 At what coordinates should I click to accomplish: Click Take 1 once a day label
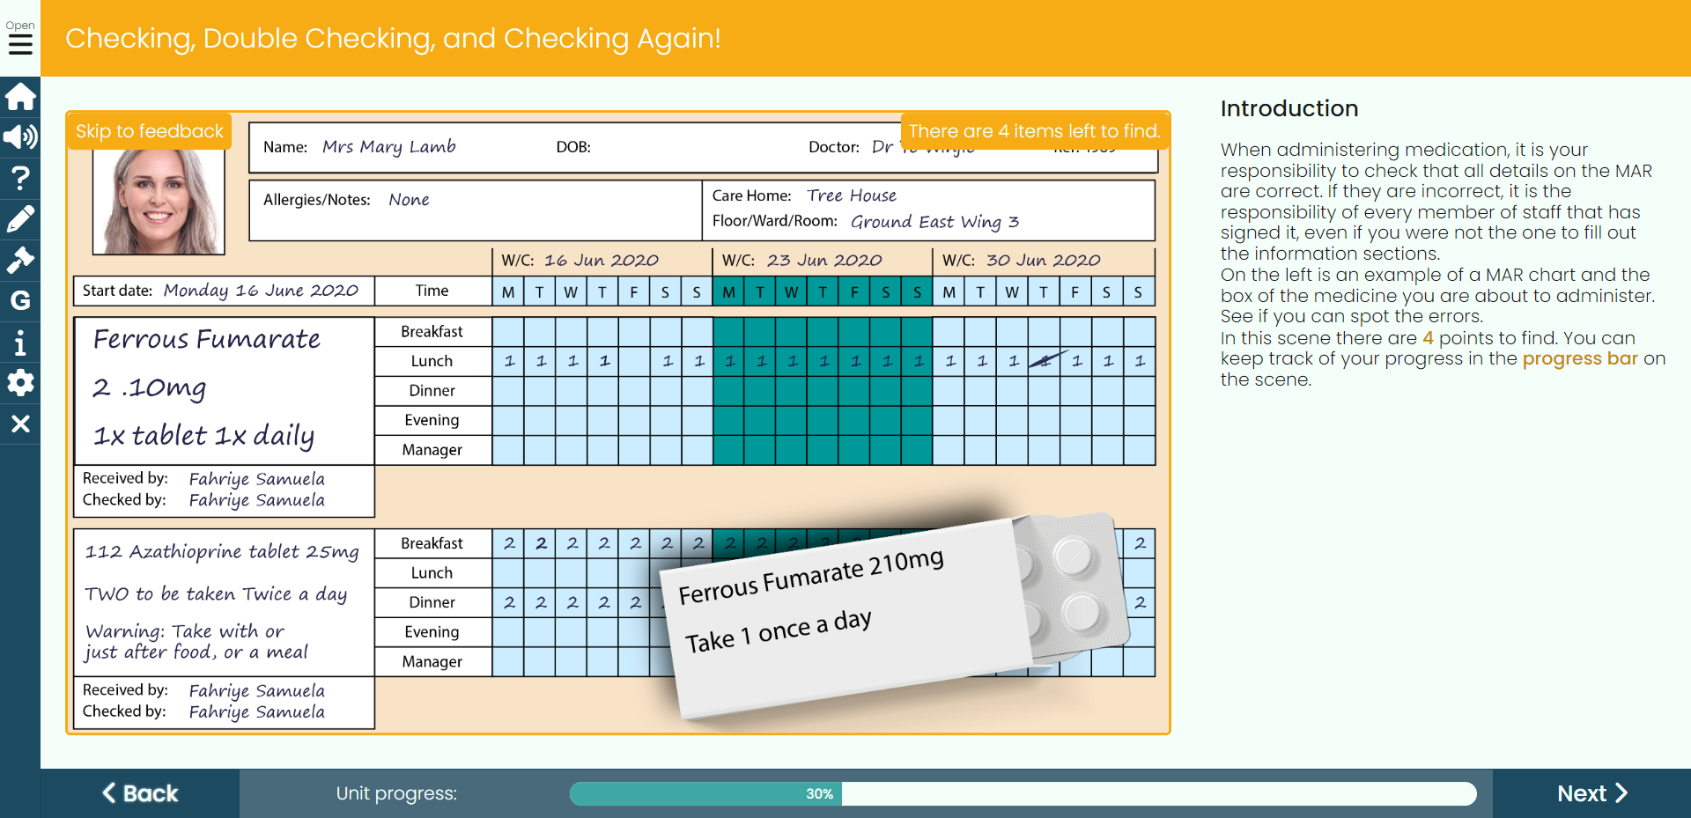[x=779, y=630]
